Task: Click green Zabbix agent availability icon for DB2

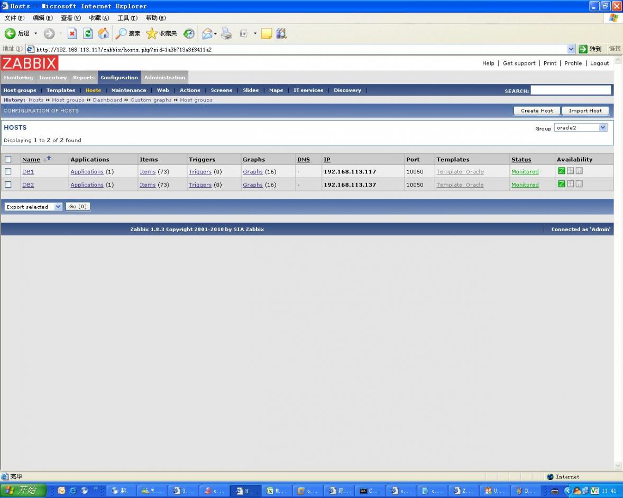Action: (562, 184)
